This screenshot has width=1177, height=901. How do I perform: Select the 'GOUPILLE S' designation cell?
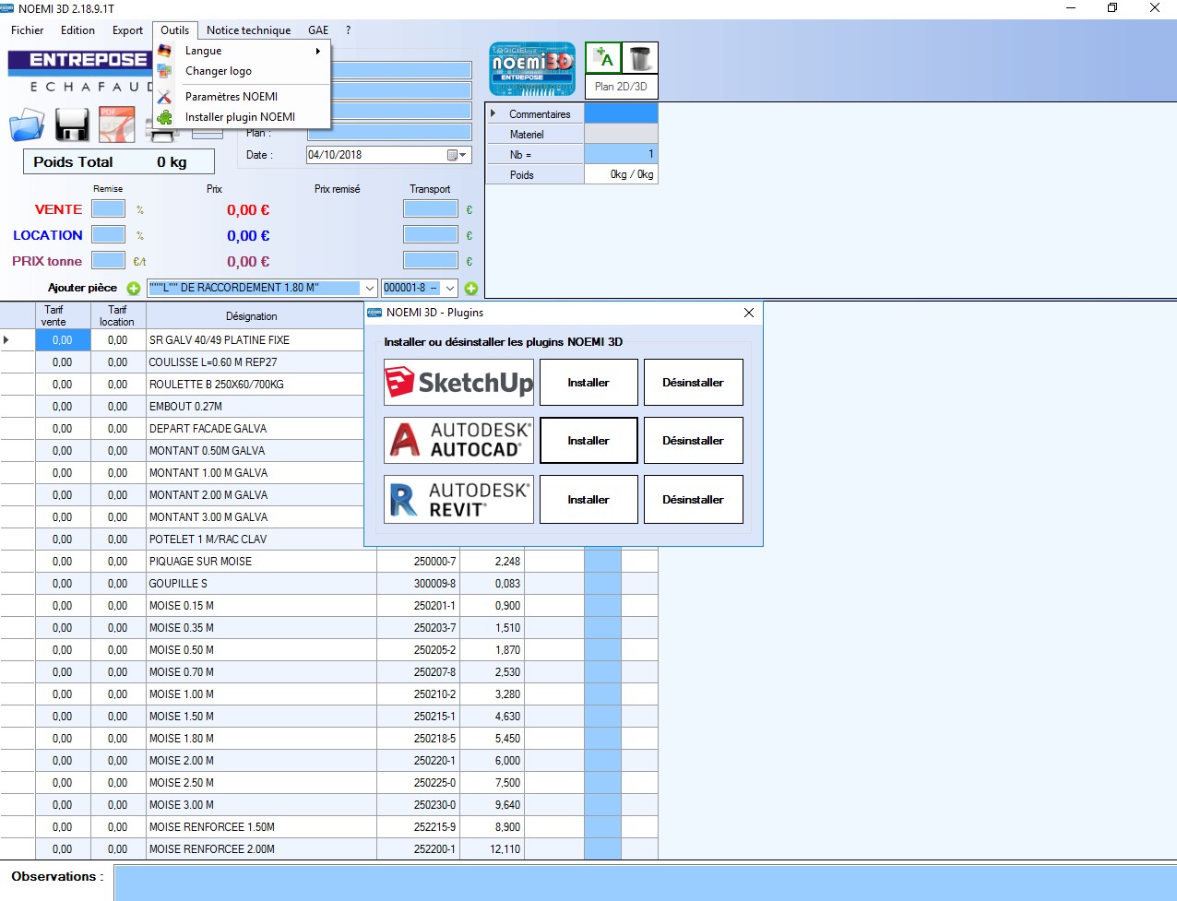point(261,584)
